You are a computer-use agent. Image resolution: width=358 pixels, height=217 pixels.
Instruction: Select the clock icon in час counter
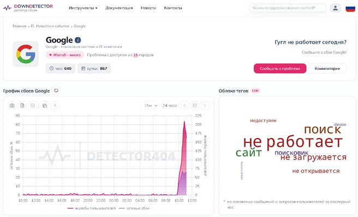pyautogui.click(x=51, y=69)
